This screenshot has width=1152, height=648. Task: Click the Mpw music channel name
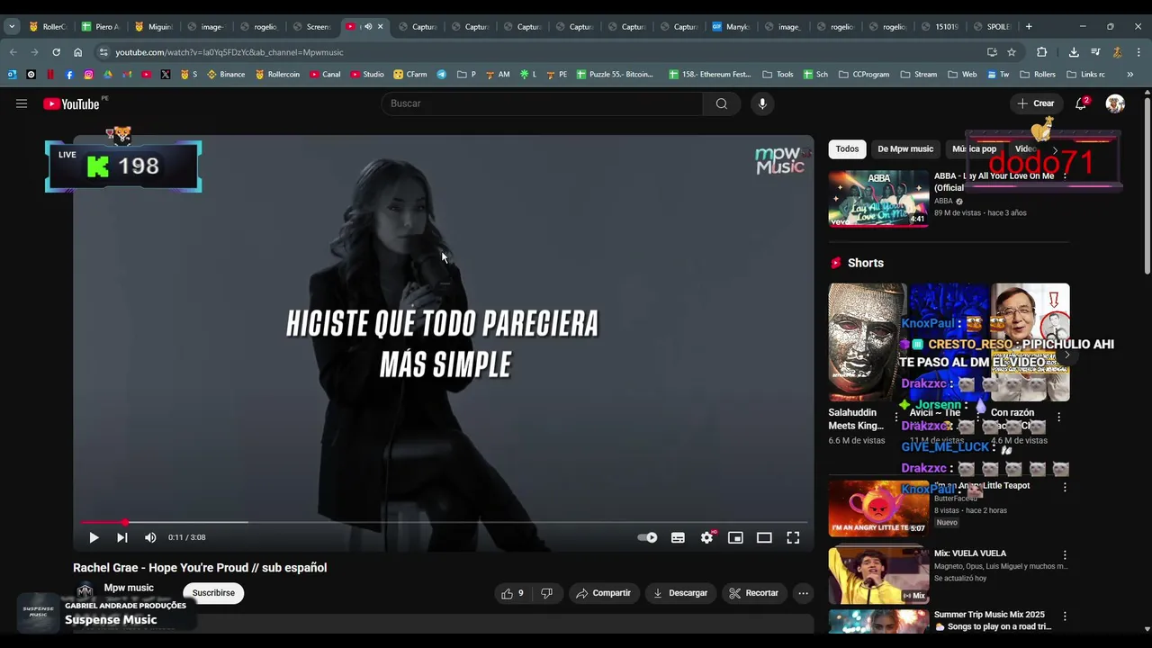point(129,588)
